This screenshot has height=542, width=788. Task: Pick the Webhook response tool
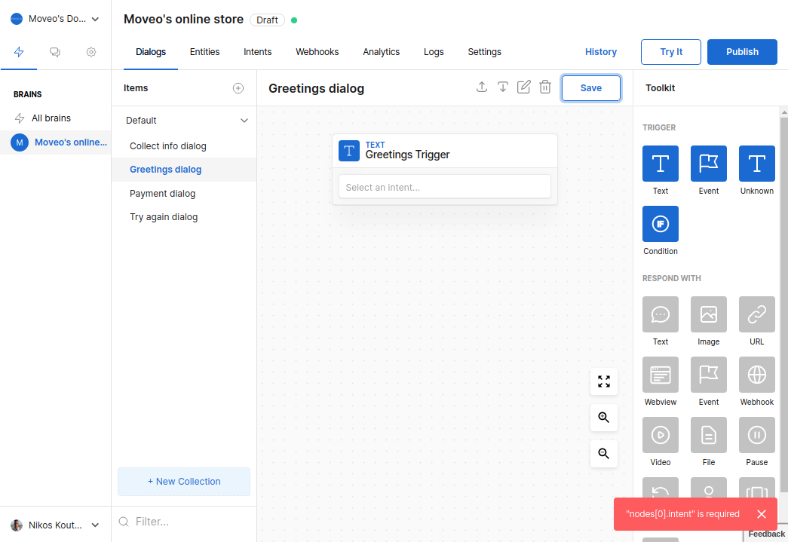pos(757,375)
